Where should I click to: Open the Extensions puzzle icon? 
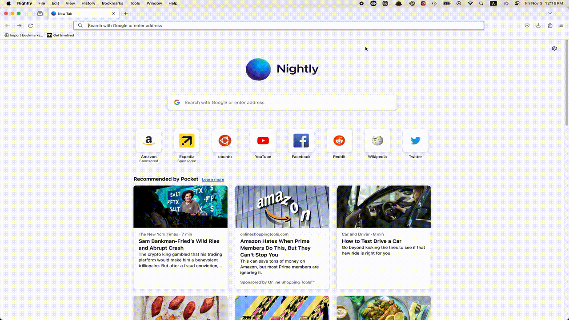550,26
